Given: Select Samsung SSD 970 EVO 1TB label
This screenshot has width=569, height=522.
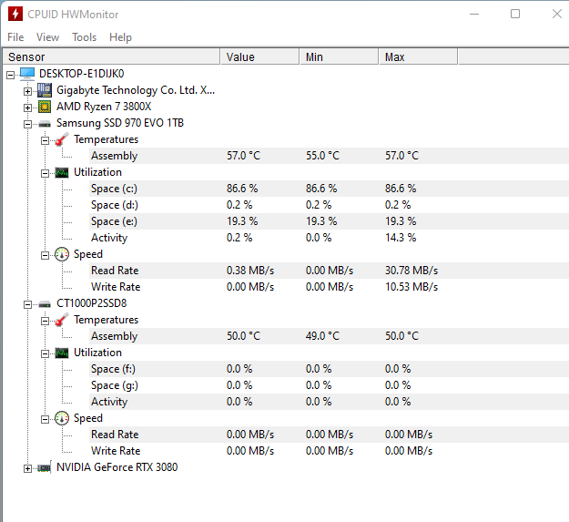Looking at the screenshot, I should 120,123.
